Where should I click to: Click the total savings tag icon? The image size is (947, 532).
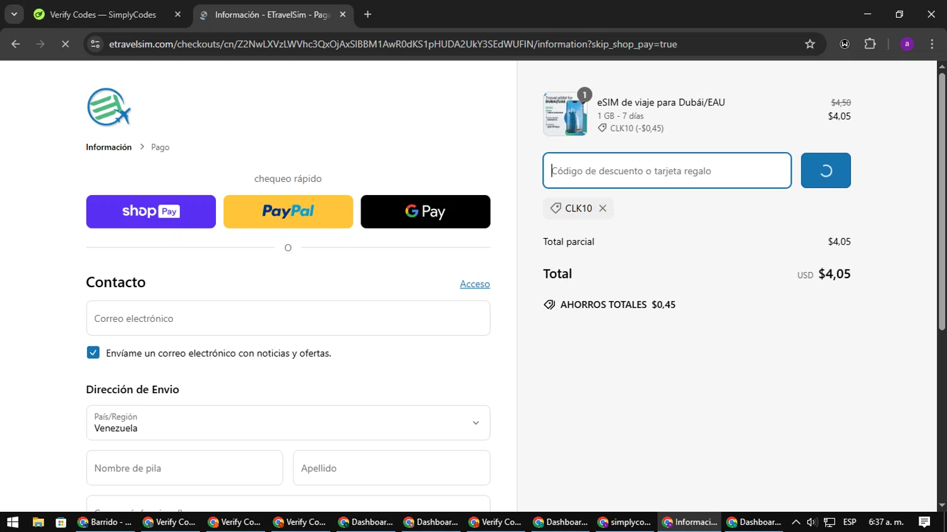(x=549, y=305)
